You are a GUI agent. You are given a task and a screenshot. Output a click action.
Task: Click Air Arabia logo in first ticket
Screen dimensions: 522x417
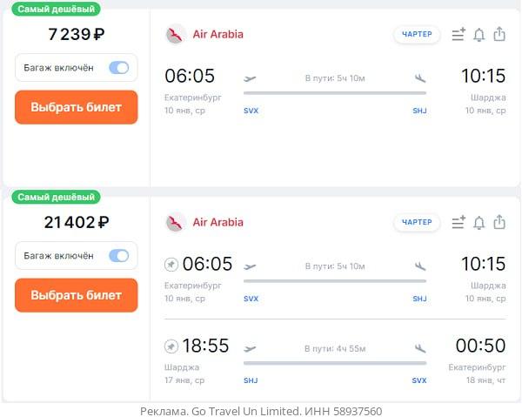pos(175,34)
